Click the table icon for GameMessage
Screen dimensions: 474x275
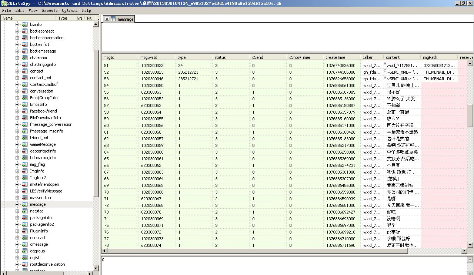[25, 144]
